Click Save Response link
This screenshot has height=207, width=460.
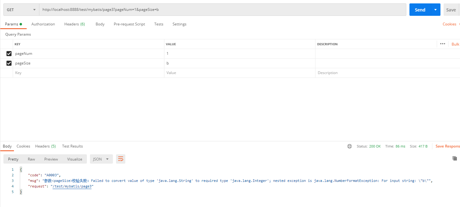[x=448, y=146]
